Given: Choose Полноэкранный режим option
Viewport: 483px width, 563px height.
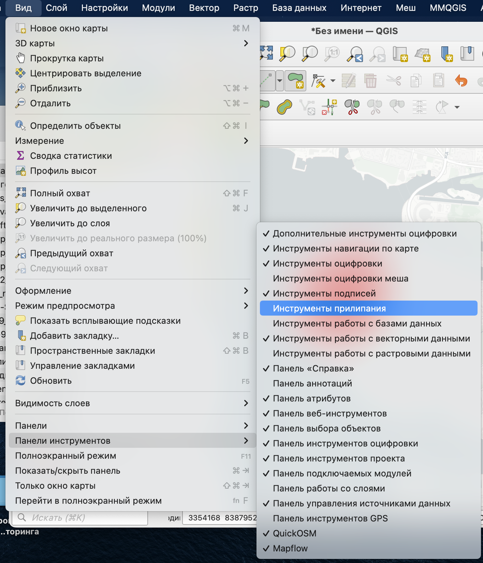Looking at the screenshot, I should 65,456.
